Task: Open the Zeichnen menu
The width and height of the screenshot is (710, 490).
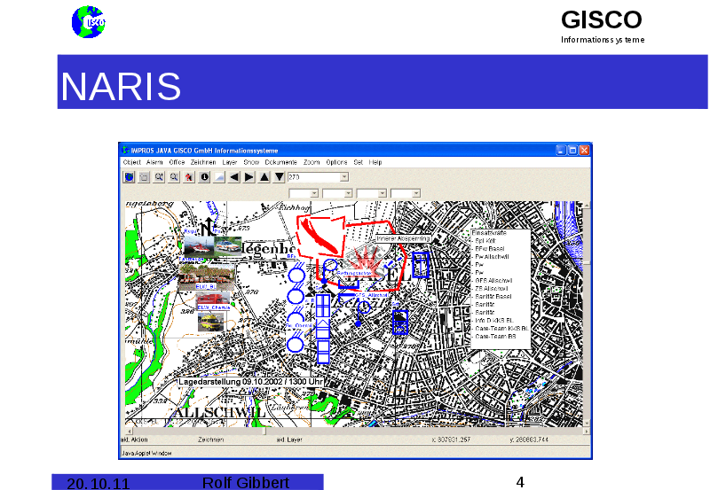Action: coord(202,163)
